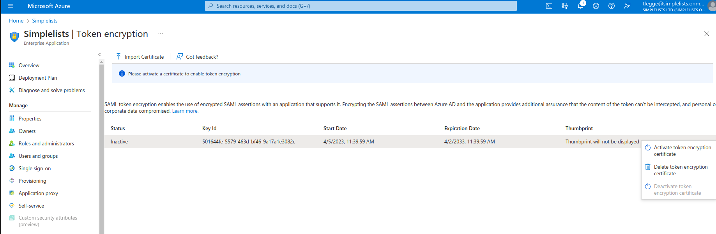The height and width of the screenshot is (234, 716).
Task: Click the Overview icon in sidebar
Action: click(12, 65)
